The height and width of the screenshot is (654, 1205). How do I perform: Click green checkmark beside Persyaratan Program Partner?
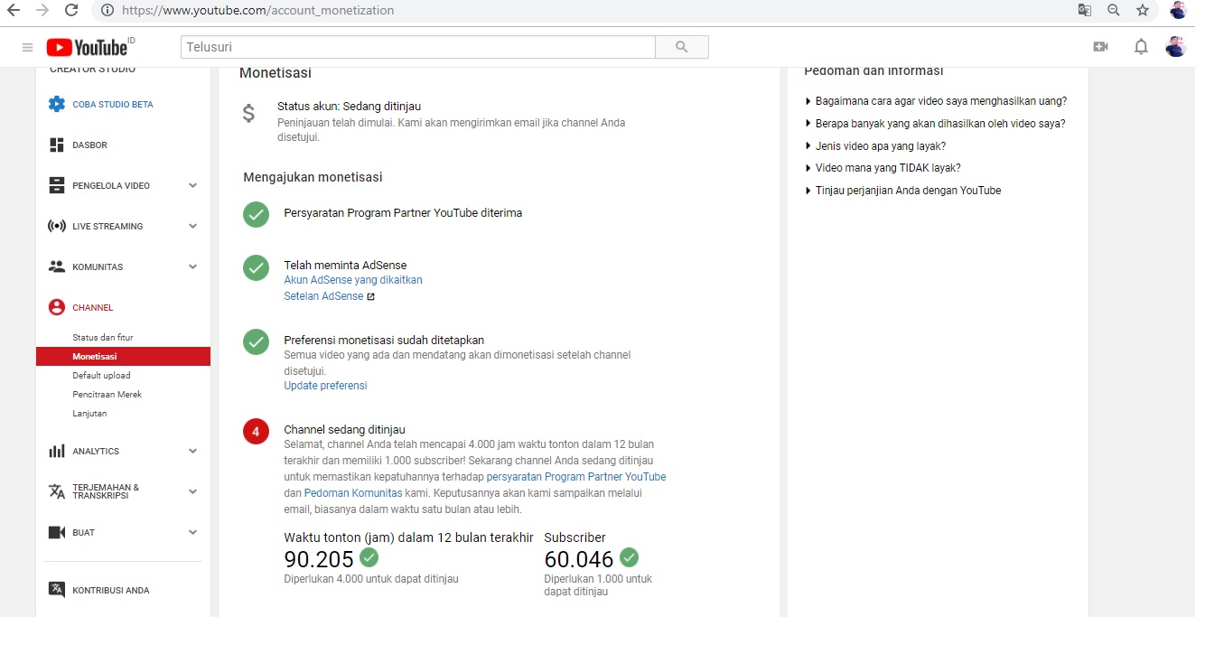pos(257,215)
